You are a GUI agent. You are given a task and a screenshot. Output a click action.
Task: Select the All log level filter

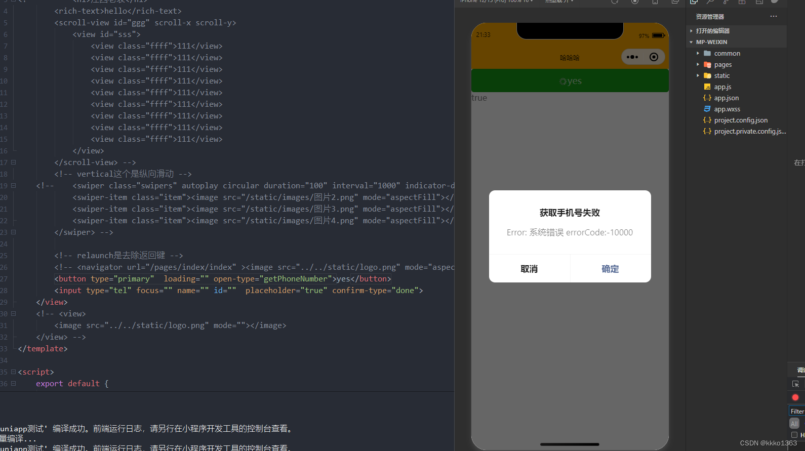point(794,423)
